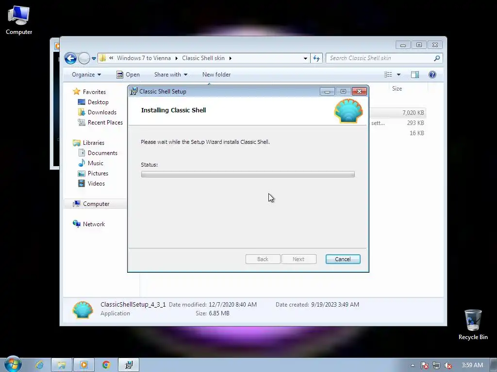Screen dimensions: 497x372
Task: Minimize the Explorer window
Action: 403,45
